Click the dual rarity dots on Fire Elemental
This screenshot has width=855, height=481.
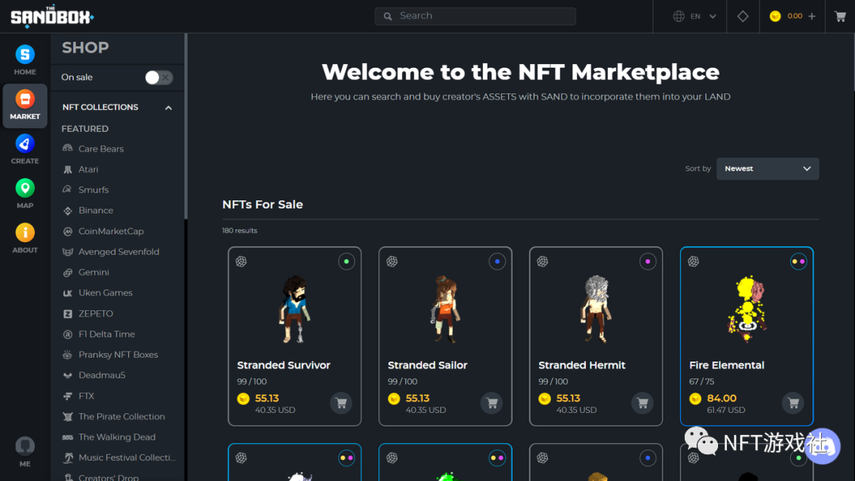point(798,262)
